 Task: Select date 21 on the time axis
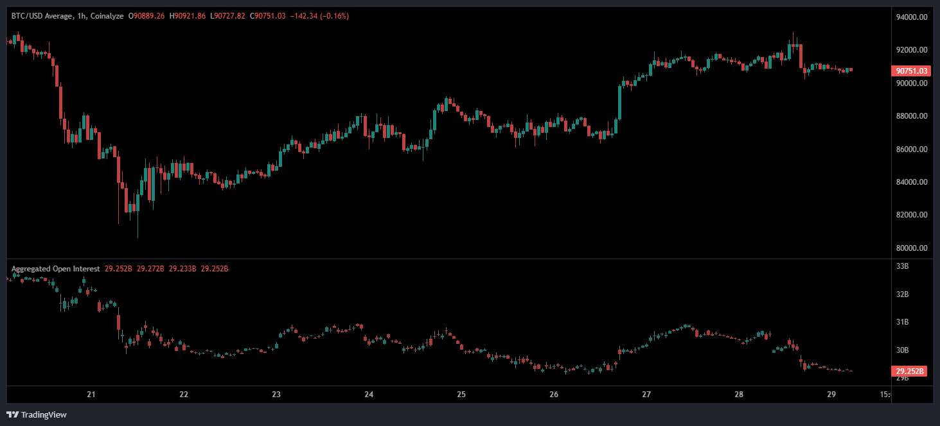click(91, 394)
